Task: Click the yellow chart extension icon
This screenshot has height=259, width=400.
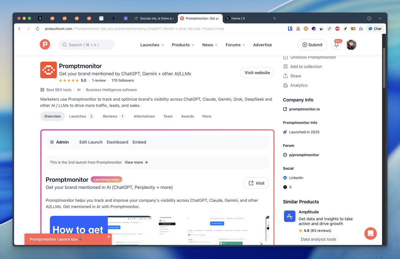Action: (x=353, y=29)
